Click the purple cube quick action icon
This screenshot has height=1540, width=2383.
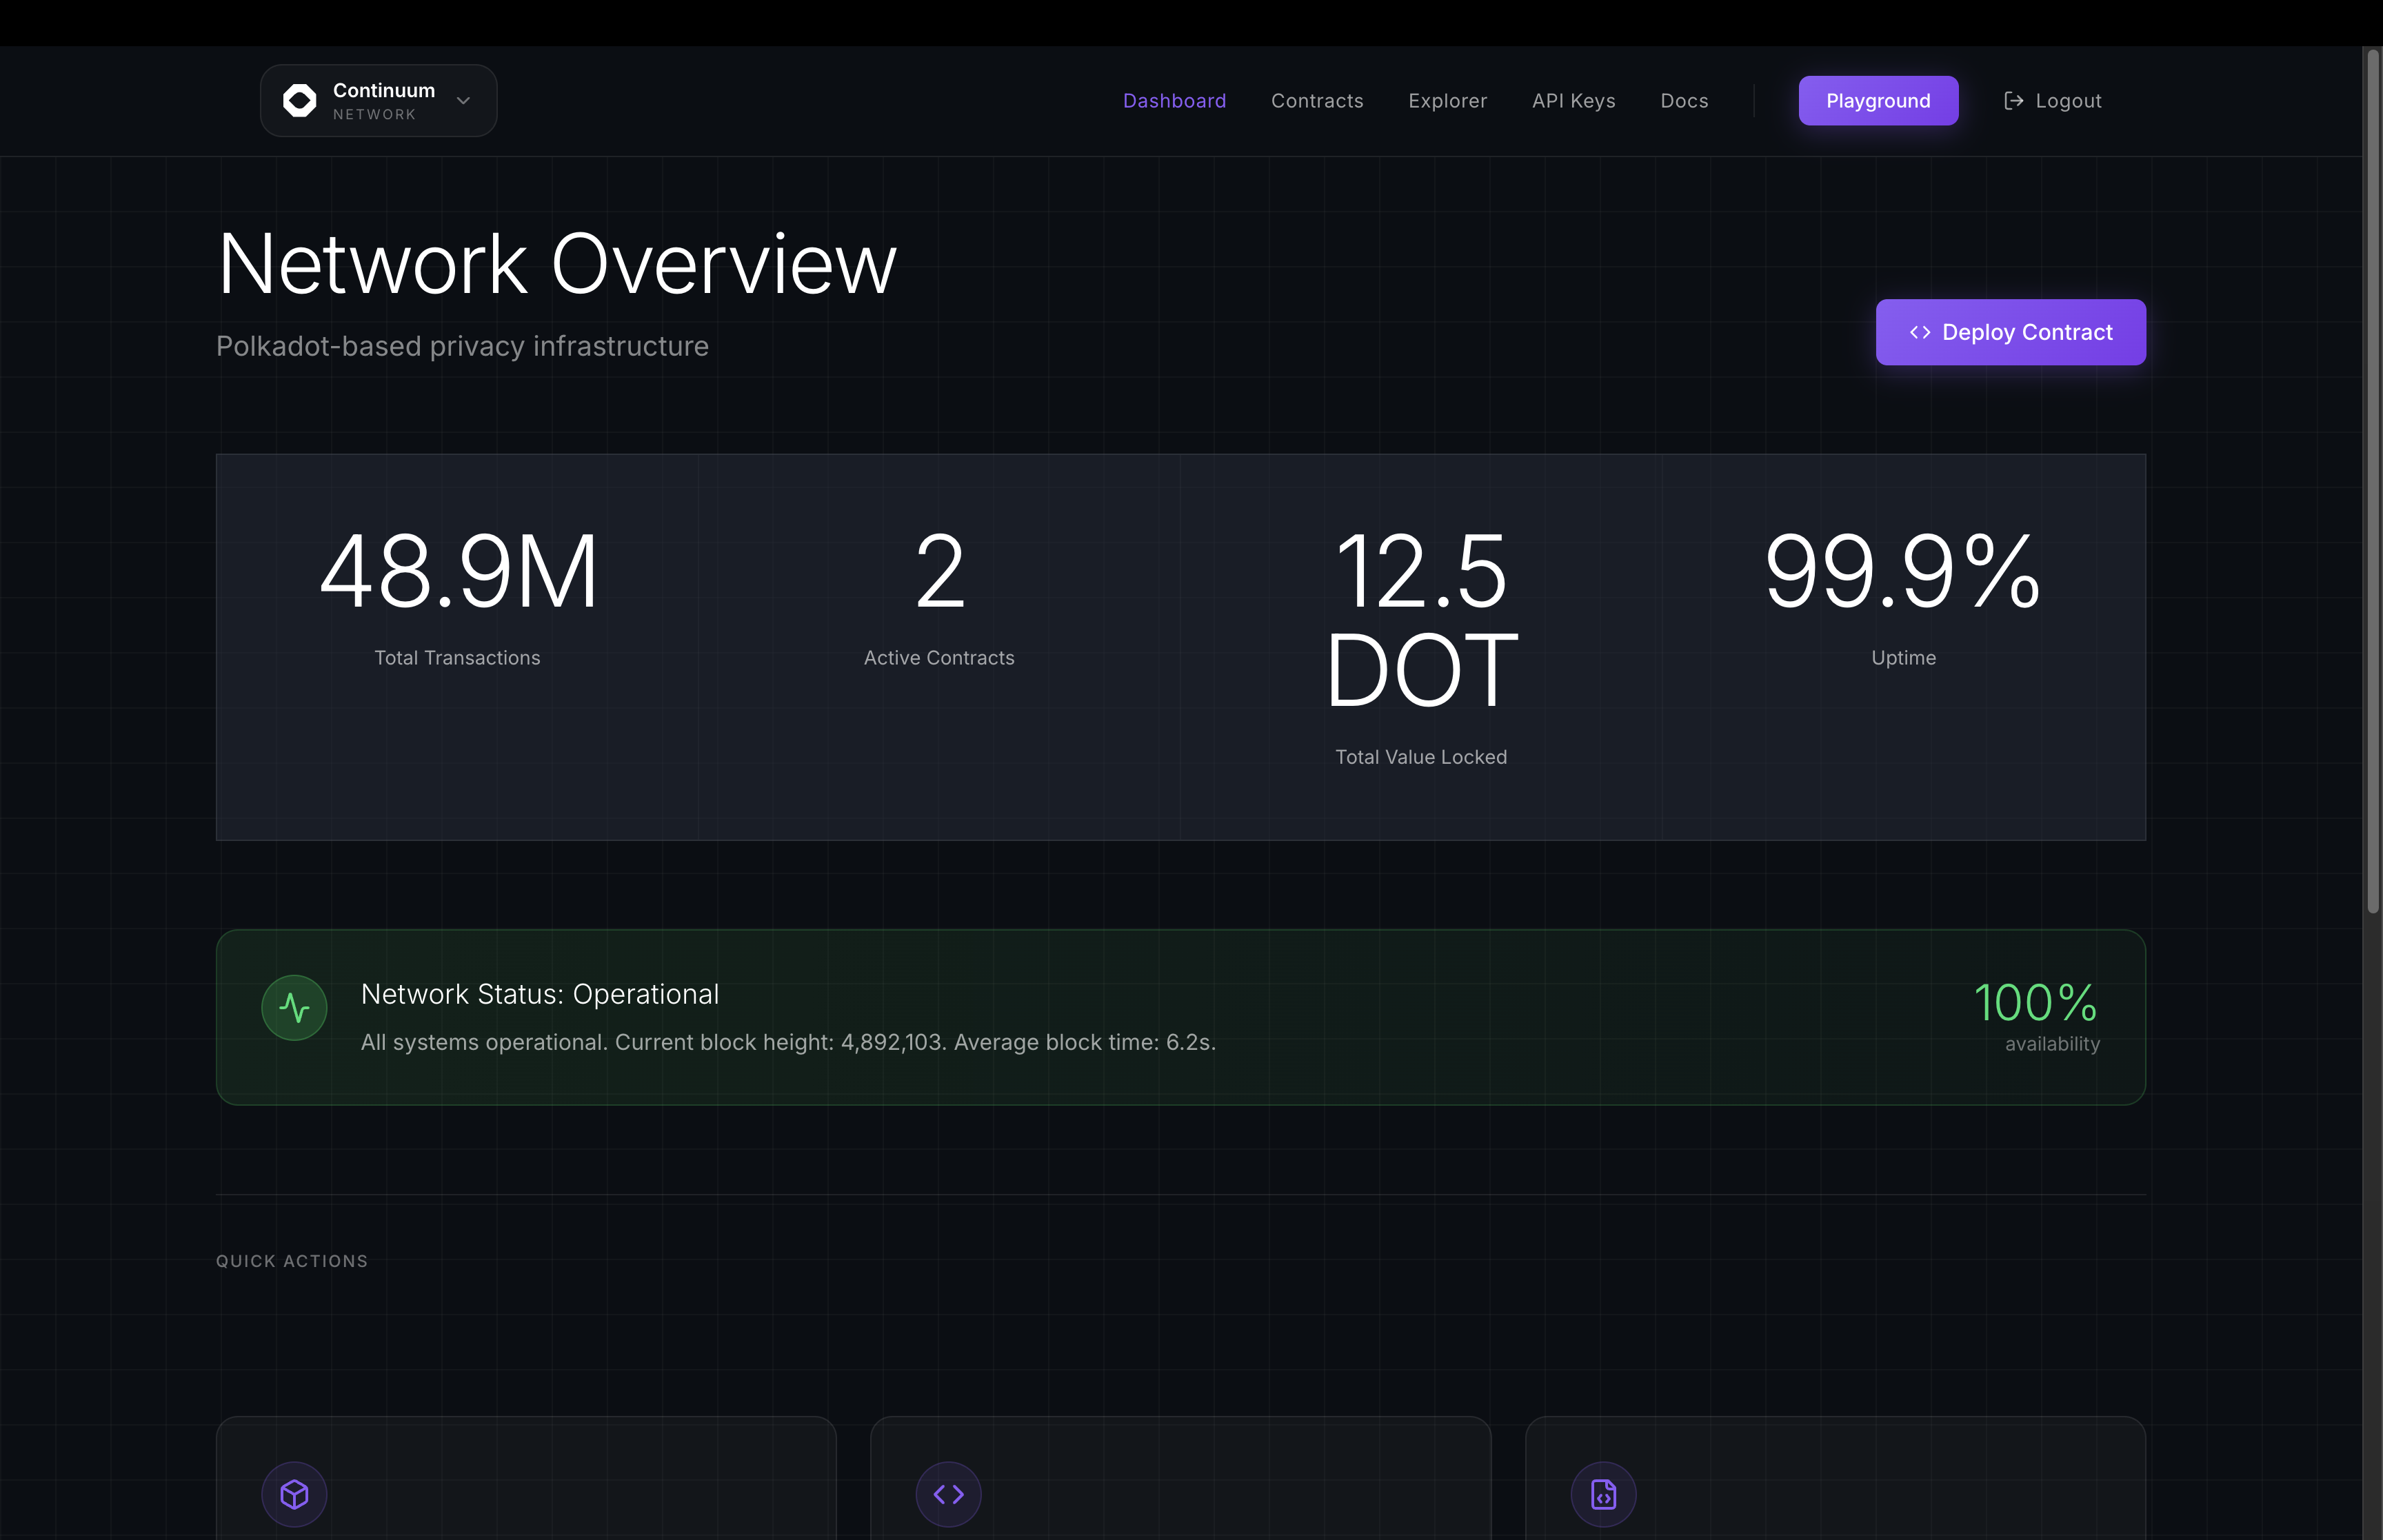(294, 1494)
